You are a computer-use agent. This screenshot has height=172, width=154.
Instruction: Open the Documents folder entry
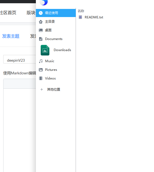(56, 39)
